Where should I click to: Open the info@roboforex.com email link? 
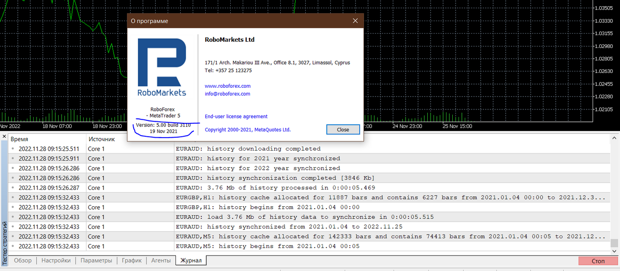point(227,94)
